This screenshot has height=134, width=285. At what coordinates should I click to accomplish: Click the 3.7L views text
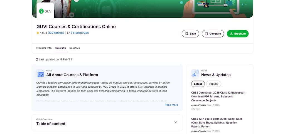coord(196,109)
